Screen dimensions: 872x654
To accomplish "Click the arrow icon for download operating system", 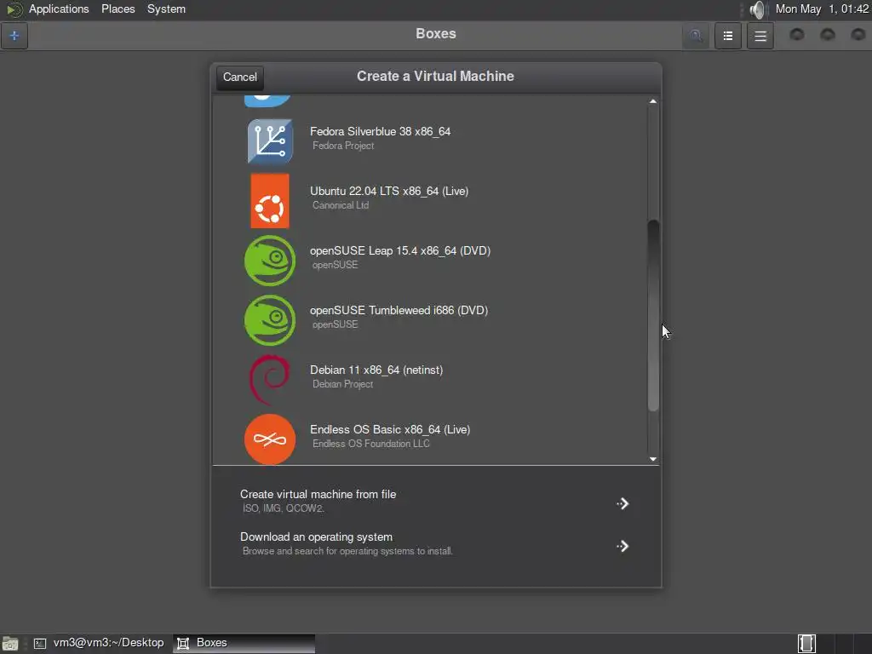I will (622, 546).
